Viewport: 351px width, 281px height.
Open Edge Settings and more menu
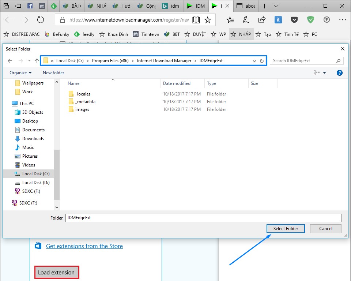tap(343, 20)
